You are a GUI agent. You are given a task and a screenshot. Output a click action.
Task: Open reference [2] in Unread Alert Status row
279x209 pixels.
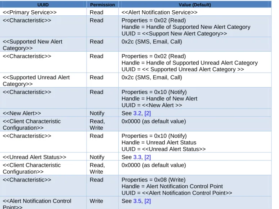[x=147, y=157]
